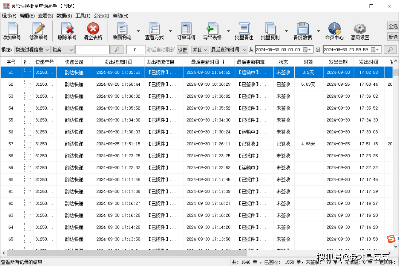399x266 pixels.
Task: Click the horizontal scrollbar thumb
Action: [x=127, y=253]
